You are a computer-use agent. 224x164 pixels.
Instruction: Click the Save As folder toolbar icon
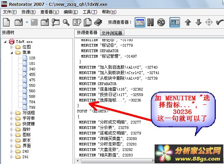coord(45,22)
